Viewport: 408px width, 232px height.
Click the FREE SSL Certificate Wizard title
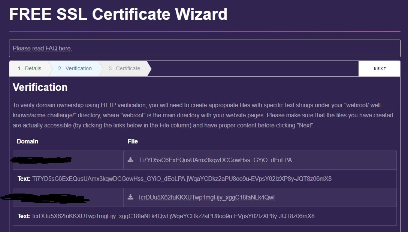(x=118, y=14)
